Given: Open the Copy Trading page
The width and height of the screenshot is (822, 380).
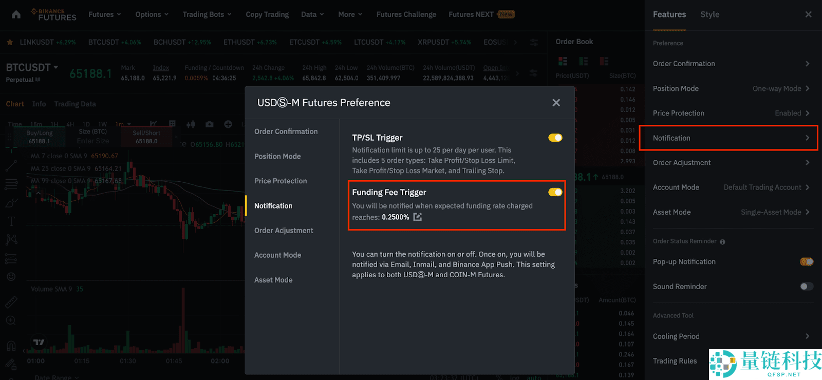Looking at the screenshot, I should tap(267, 14).
